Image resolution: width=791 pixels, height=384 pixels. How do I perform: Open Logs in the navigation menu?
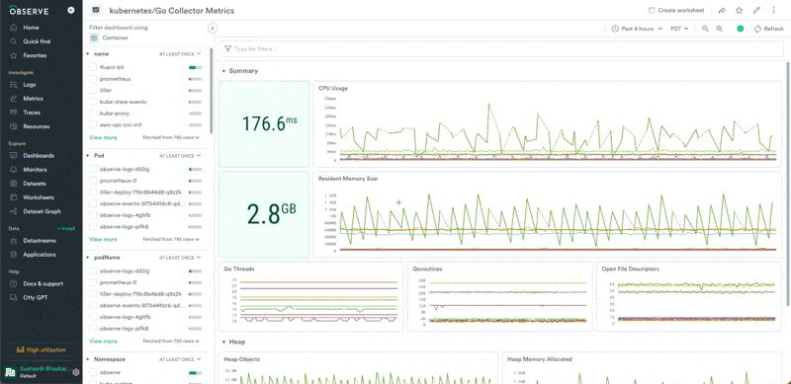pyautogui.click(x=30, y=85)
